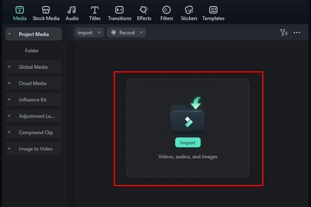Select the Folder item under Project Media
The width and height of the screenshot is (311, 207).
point(32,51)
